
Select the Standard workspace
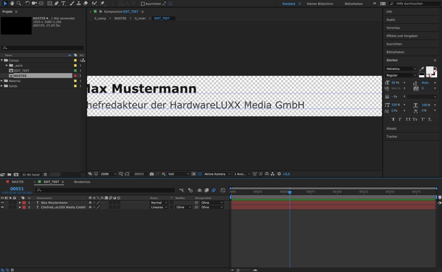pyautogui.click(x=289, y=4)
